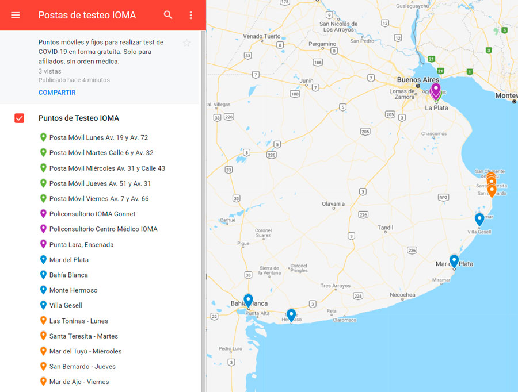The width and height of the screenshot is (518, 392).
Task: Choose Villa Gesell from the location list
Action: (66, 305)
